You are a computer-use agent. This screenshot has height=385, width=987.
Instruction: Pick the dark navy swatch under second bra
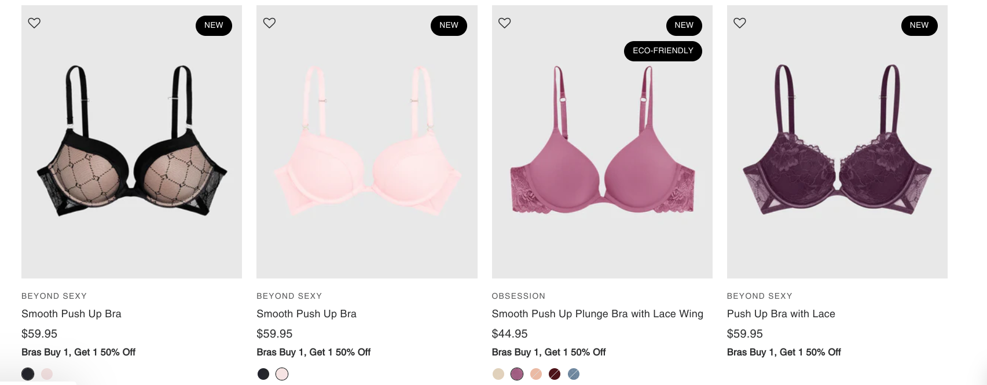point(263,374)
